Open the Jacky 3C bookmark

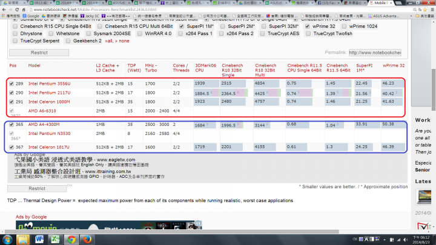(90, 16)
